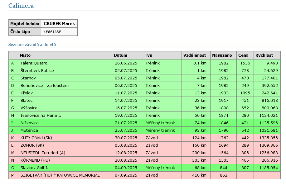Click the Calimera page heading
The image size is (286, 185).
click(21, 6)
